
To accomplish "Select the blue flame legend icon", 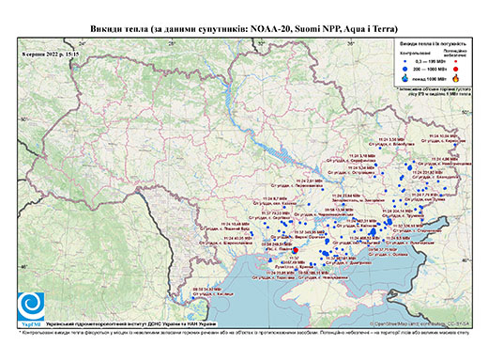I will [x=405, y=78].
